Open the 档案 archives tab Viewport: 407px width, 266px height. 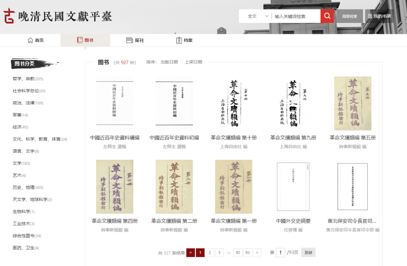click(184, 40)
